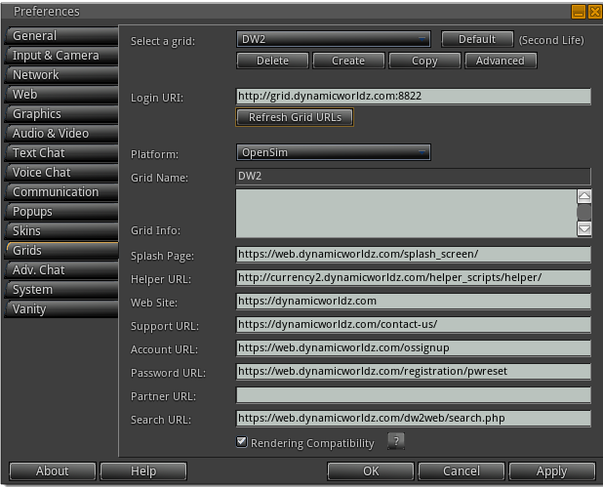Open the Vanity tab

[61, 309]
